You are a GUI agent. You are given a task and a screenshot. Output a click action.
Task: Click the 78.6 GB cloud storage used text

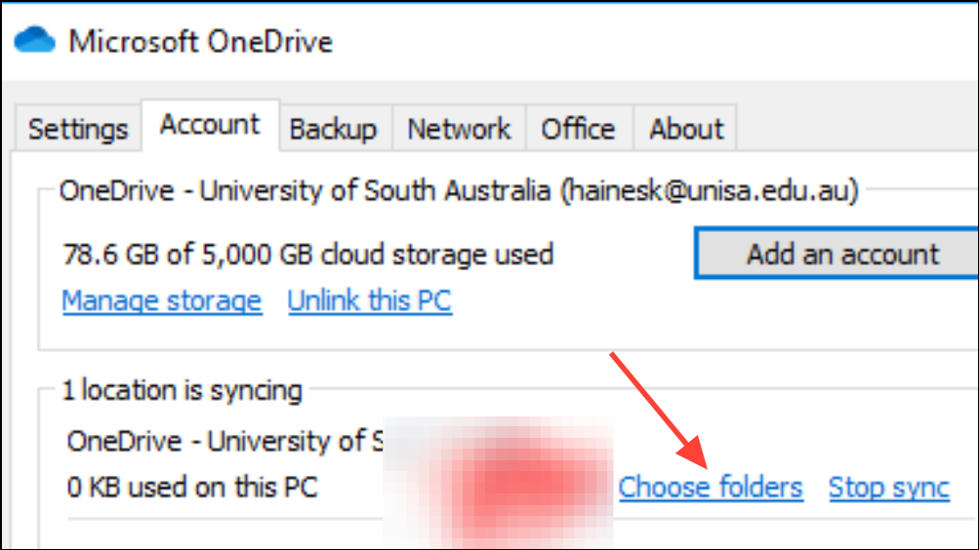click(308, 255)
